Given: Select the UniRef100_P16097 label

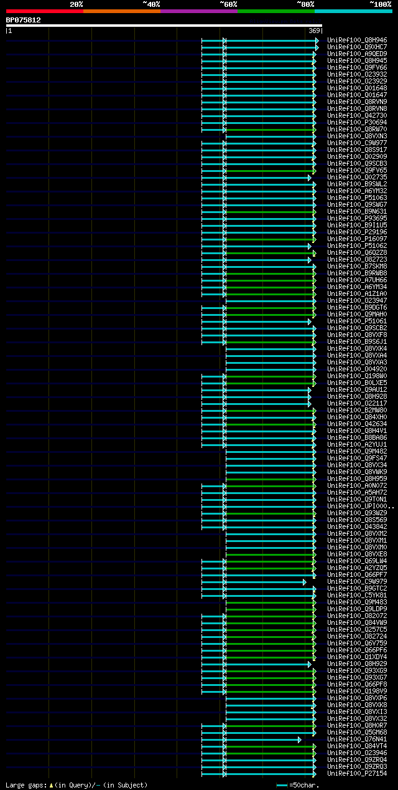Looking at the screenshot, I should 358,239.
